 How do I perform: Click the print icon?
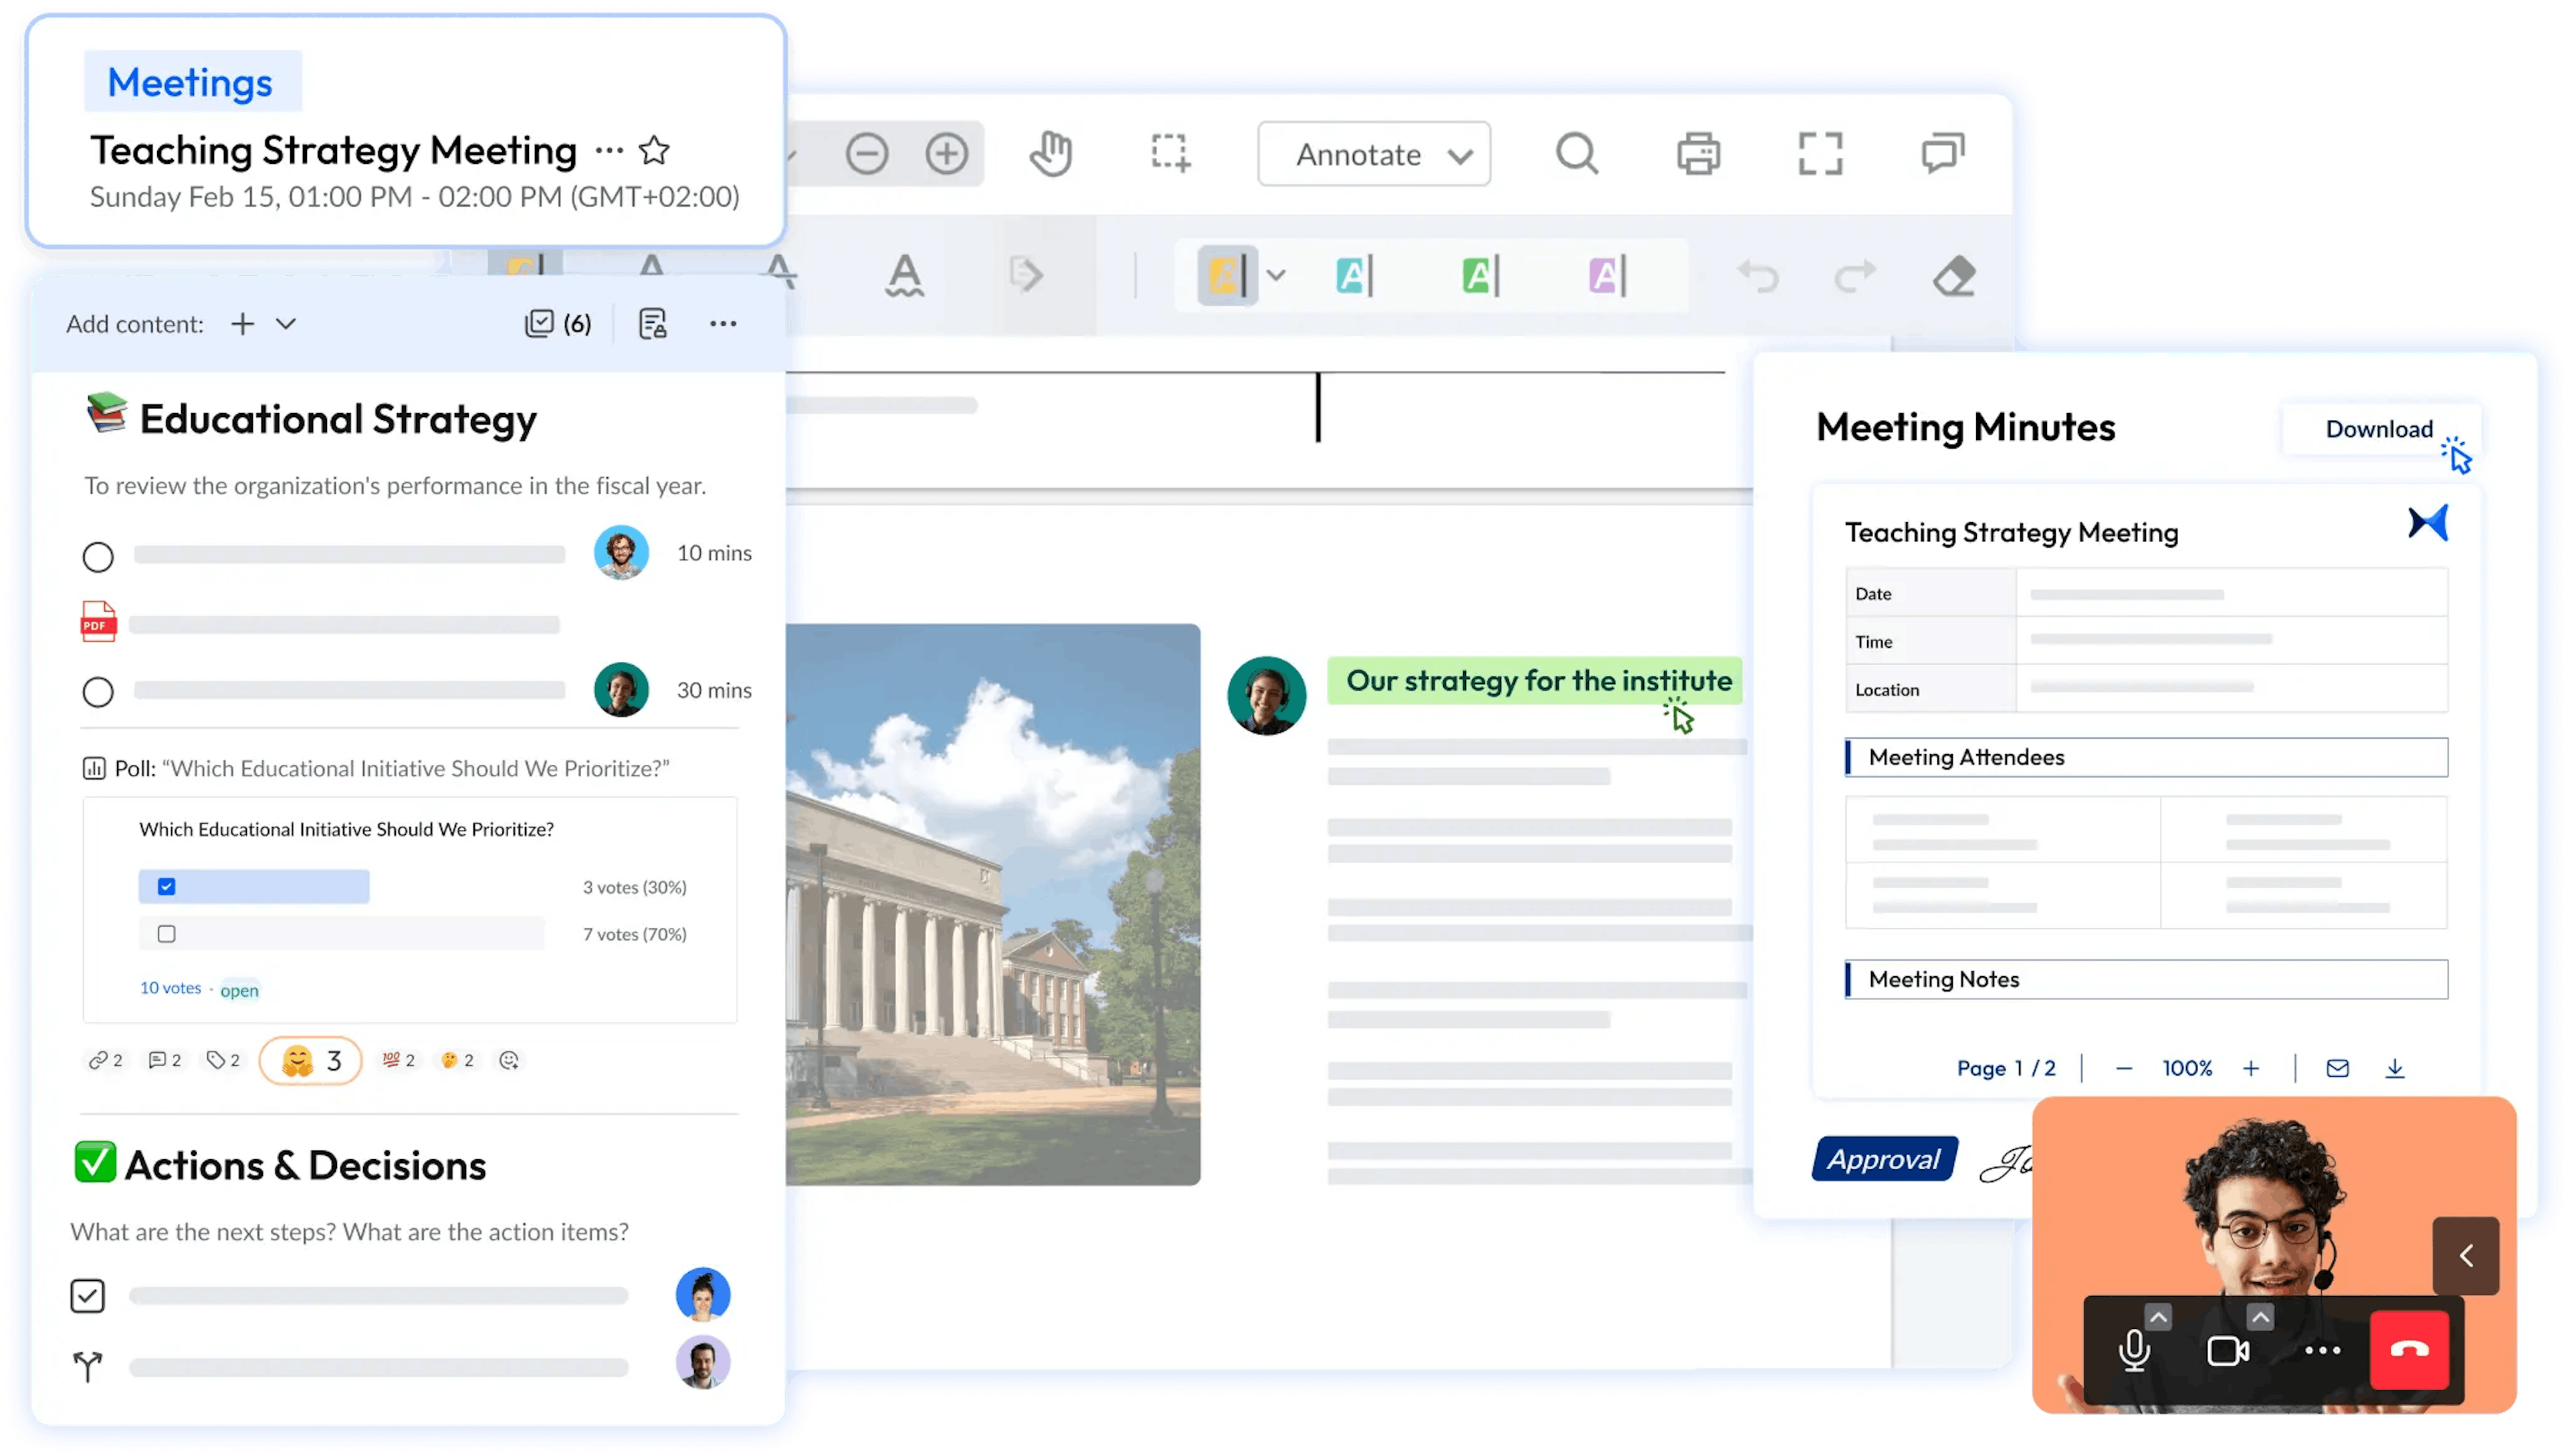click(x=1699, y=154)
